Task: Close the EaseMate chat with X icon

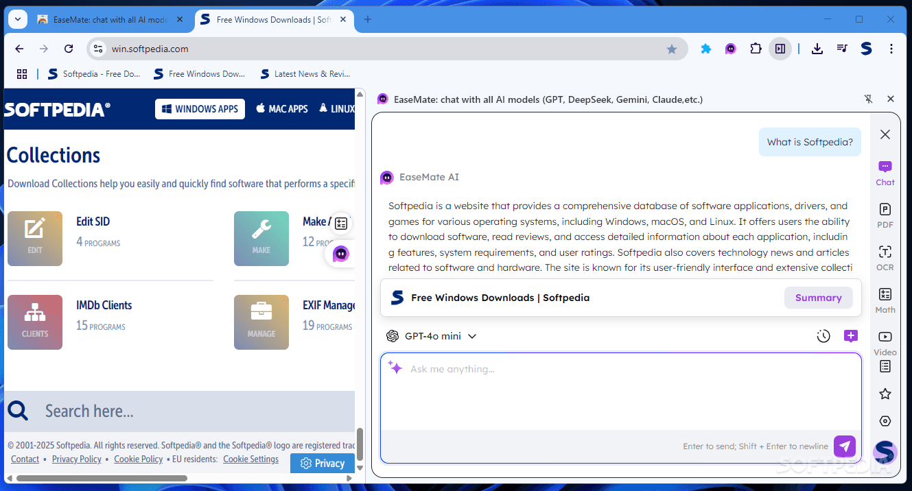Action: tap(885, 134)
